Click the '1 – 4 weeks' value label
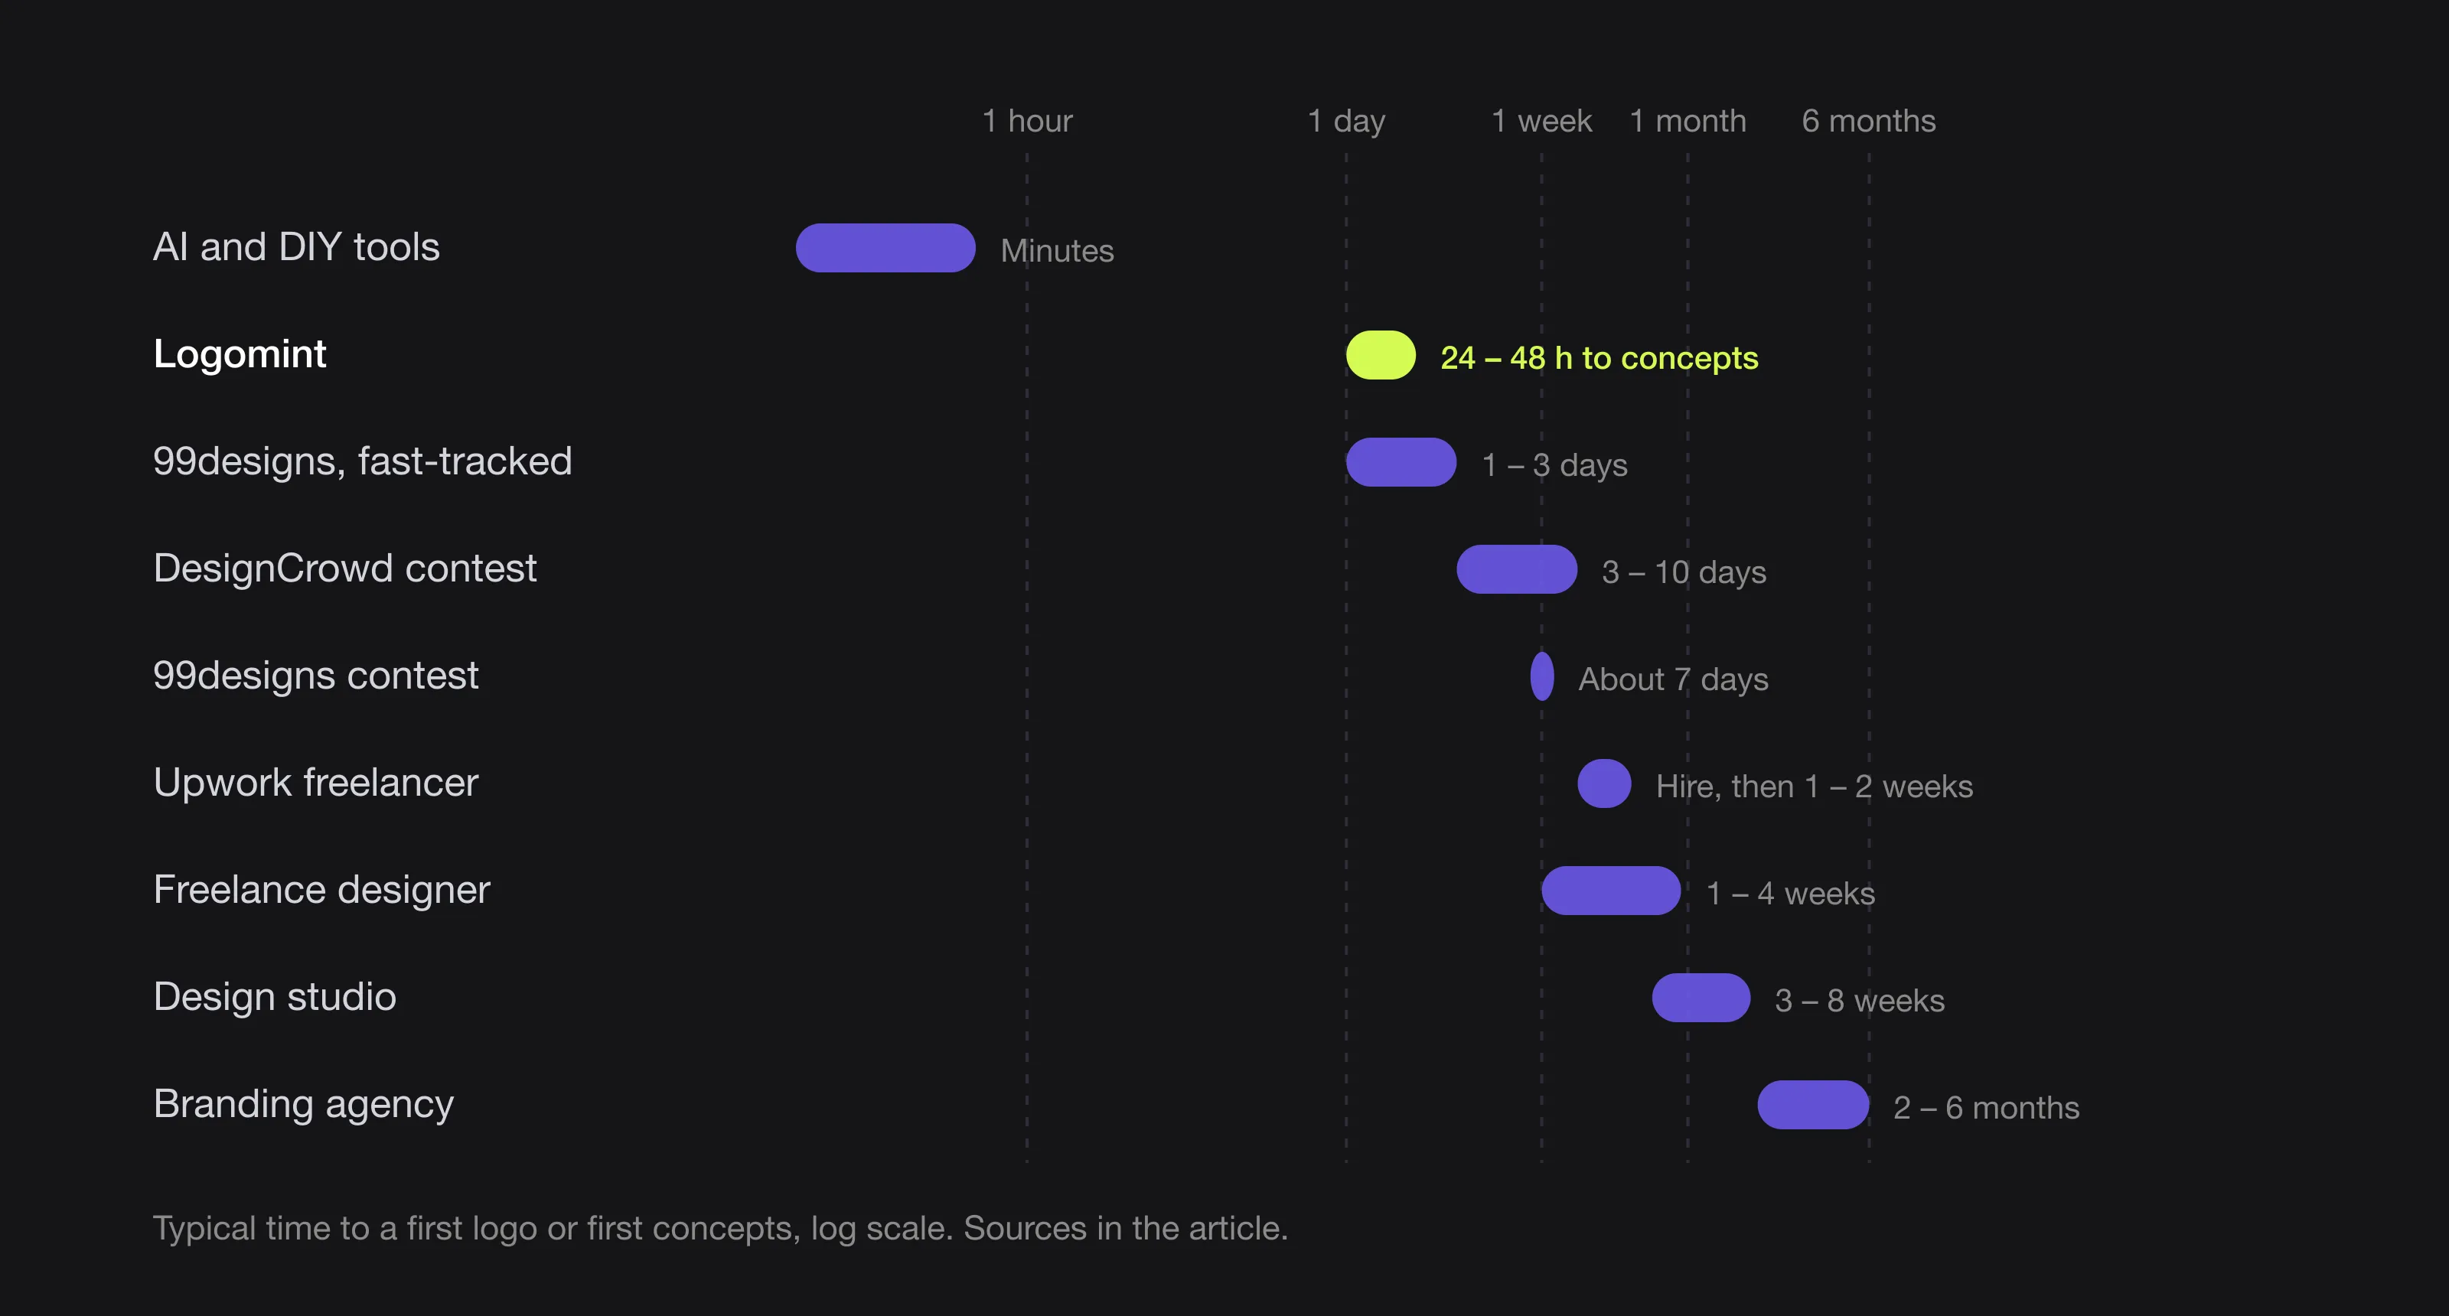 (1790, 894)
